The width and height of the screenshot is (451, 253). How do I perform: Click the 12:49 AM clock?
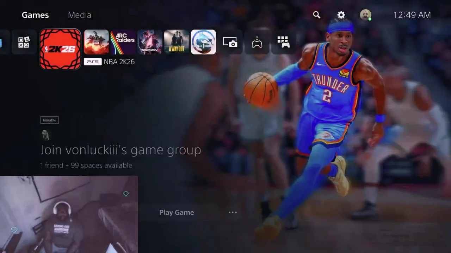coord(412,15)
